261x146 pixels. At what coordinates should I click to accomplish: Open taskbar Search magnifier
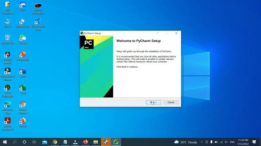(x=15, y=142)
